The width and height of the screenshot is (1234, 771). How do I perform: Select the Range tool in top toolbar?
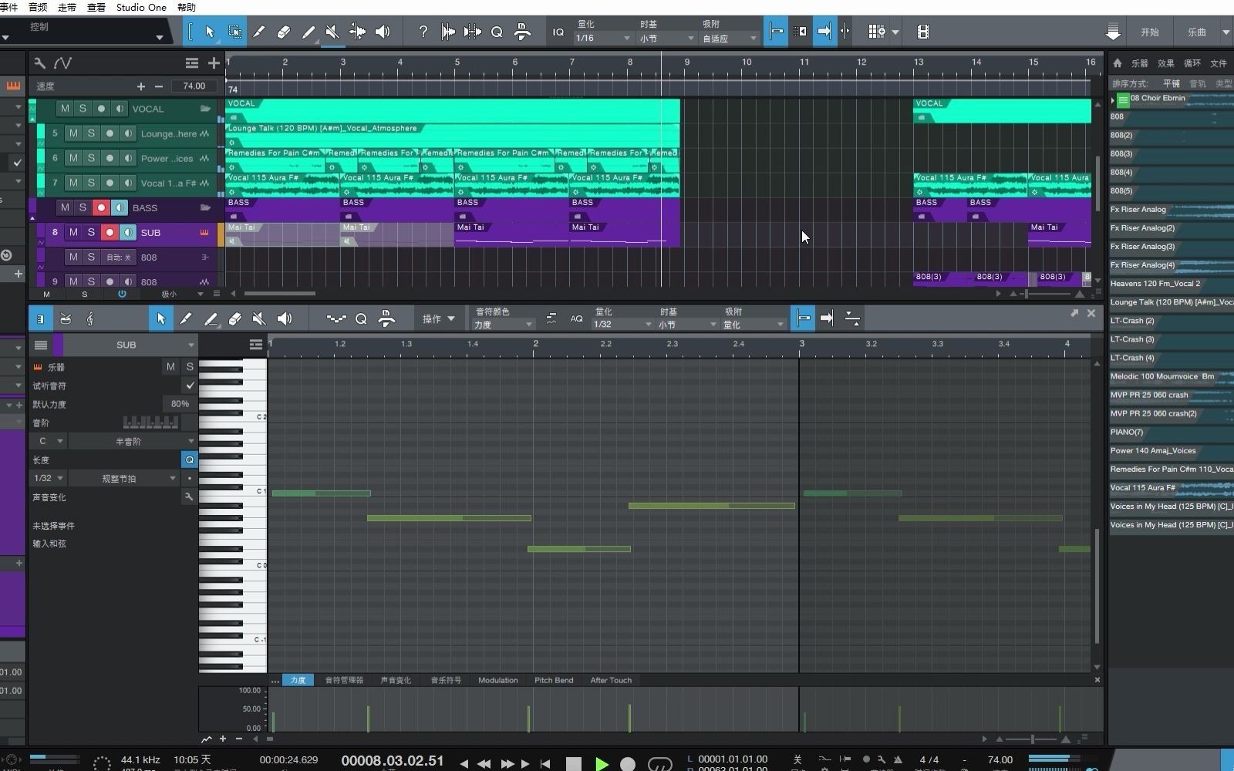coord(234,32)
